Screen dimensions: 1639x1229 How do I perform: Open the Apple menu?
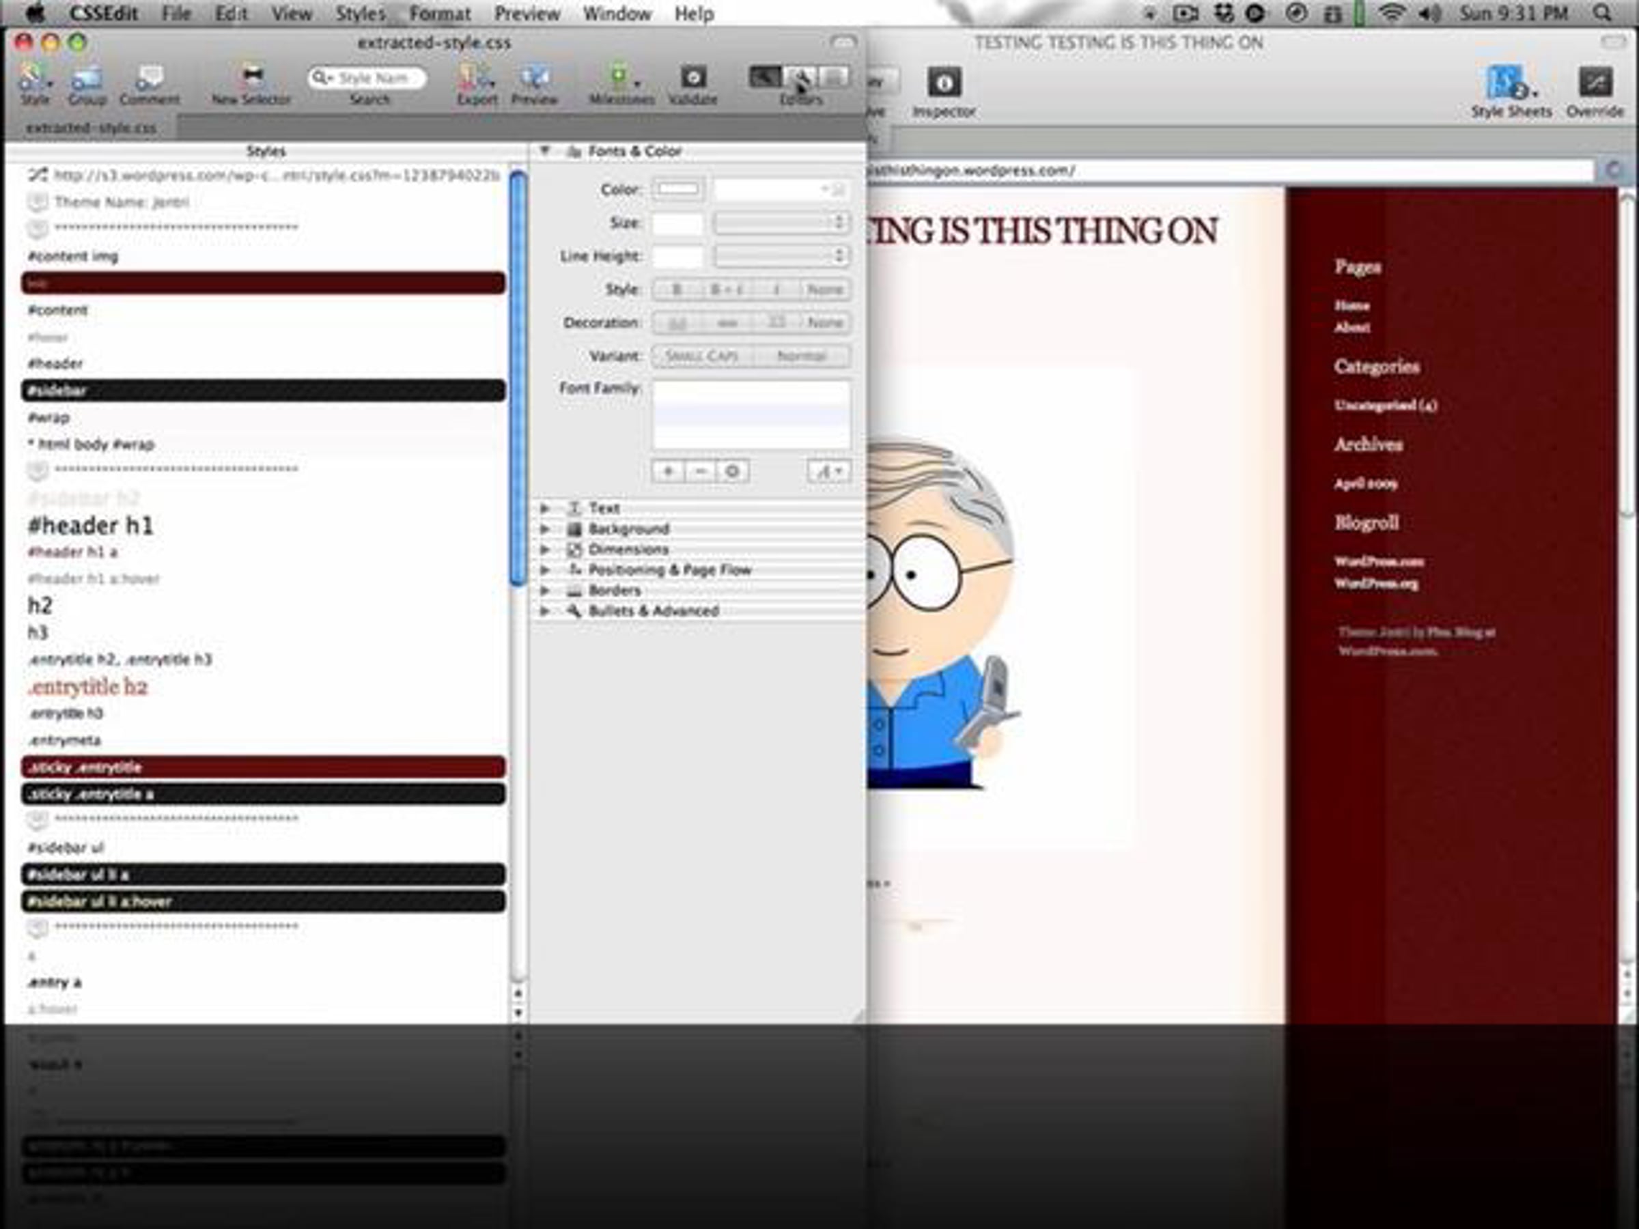pos(35,12)
